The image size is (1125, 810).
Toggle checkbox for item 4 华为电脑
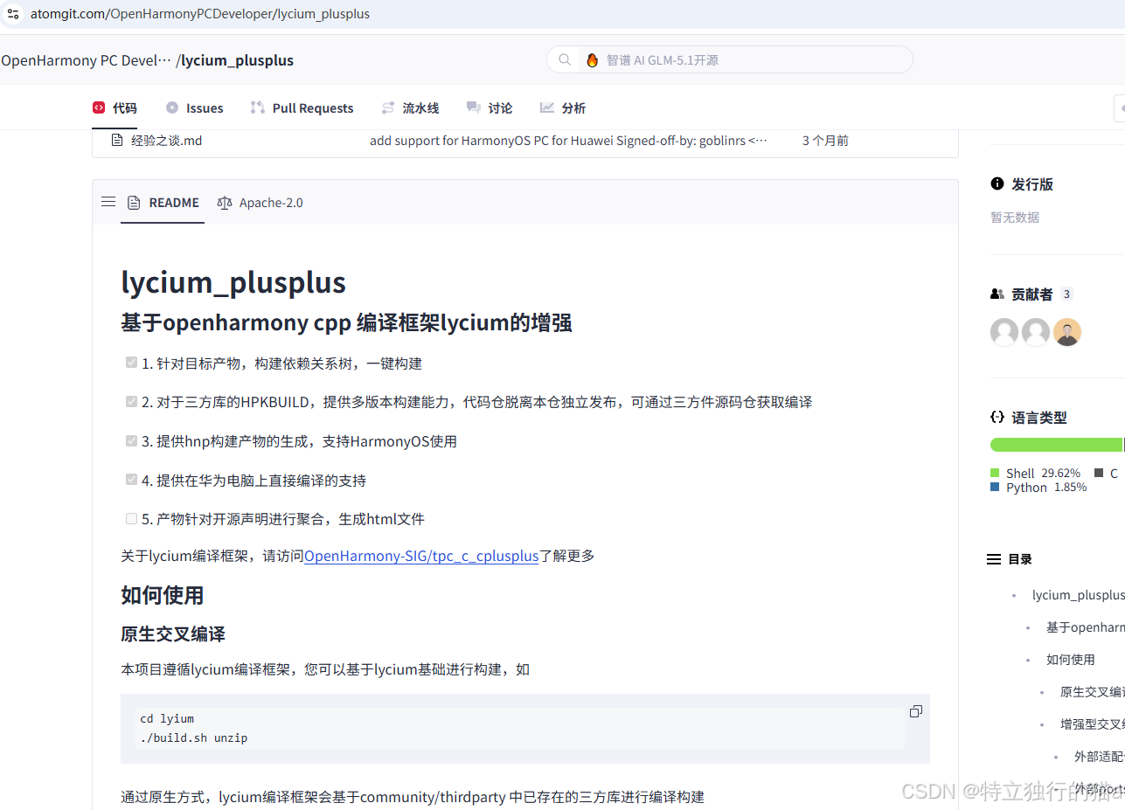(x=132, y=480)
